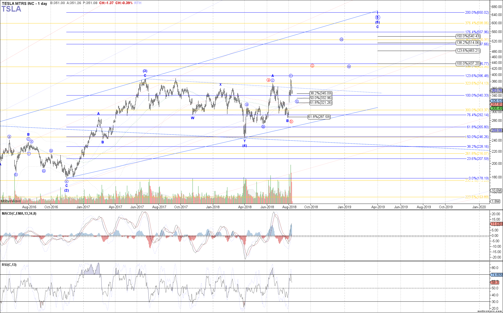Image resolution: width=503 pixels, height=313 pixels.
Task: Click the circled ii label beside 61.8%(321.26)
Action: [x=297, y=102]
